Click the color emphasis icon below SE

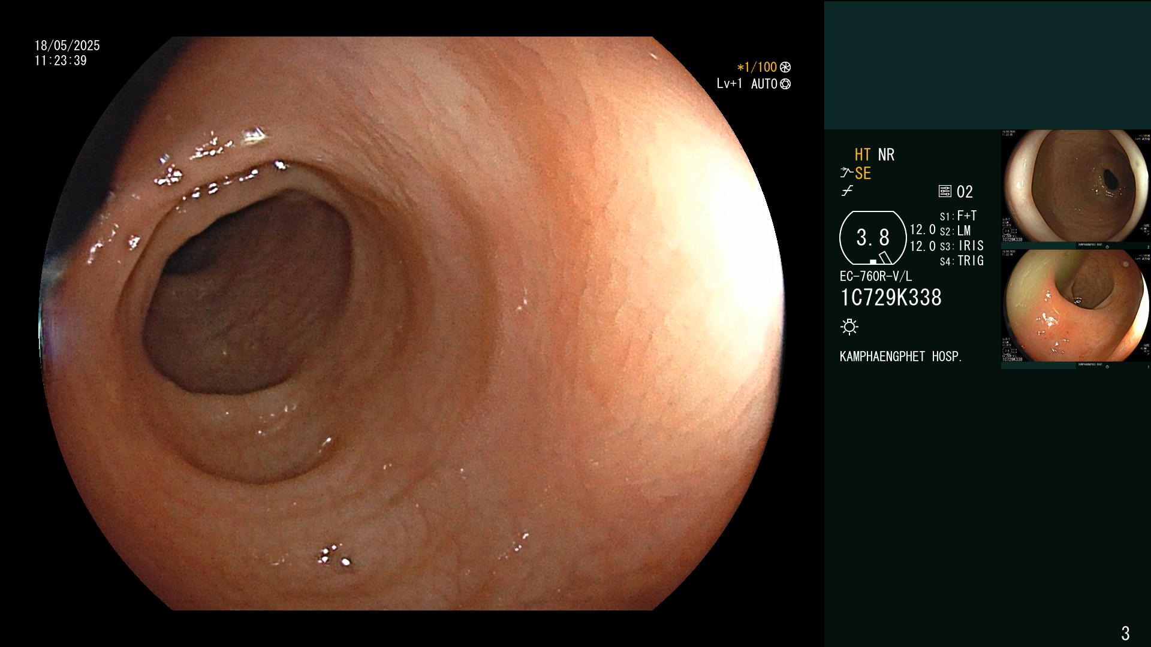847,192
